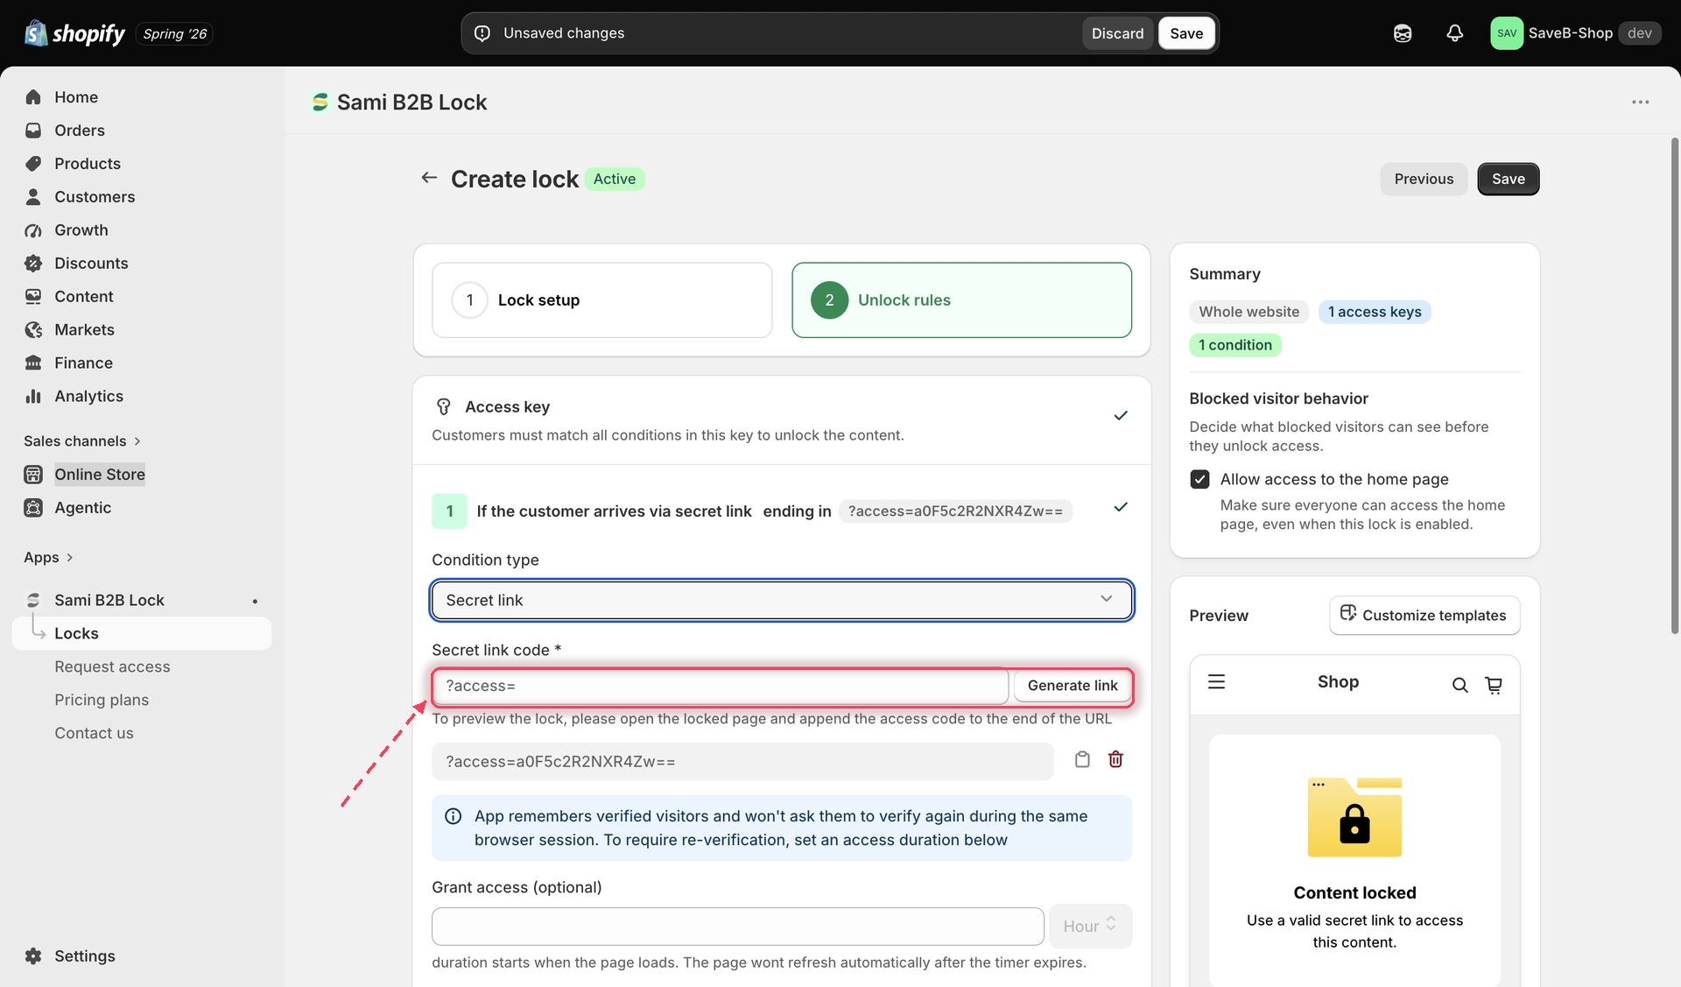The height and width of the screenshot is (987, 1681).
Task: Click Save in the top bar
Action: tap(1186, 33)
